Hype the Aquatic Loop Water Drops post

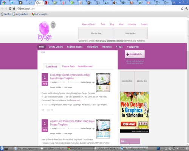(x=45, y=130)
